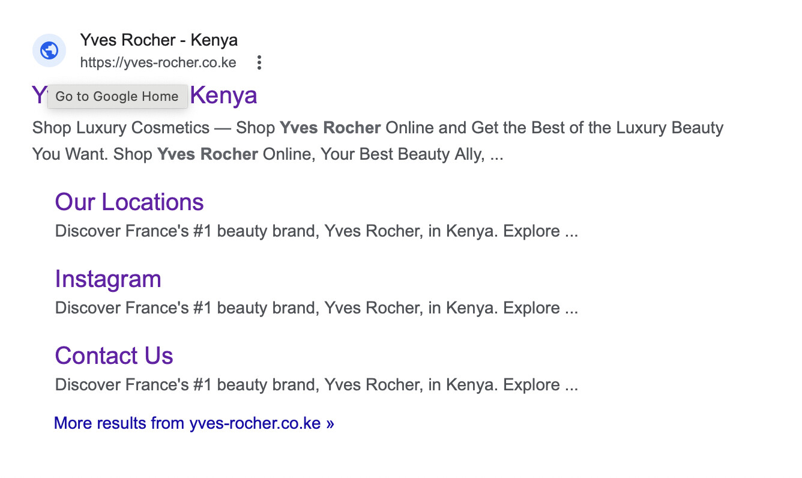
Task: Open the Yves Rocher Kenya main result title
Action: point(145,95)
